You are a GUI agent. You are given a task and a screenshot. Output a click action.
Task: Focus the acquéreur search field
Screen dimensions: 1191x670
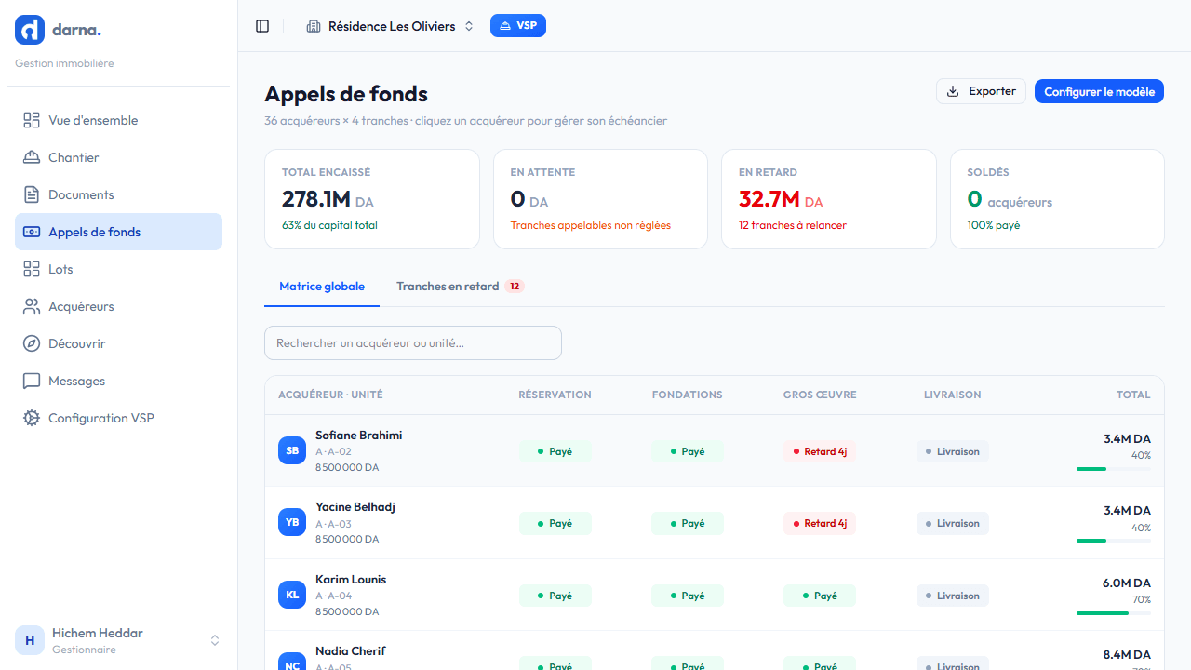click(413, 342)
